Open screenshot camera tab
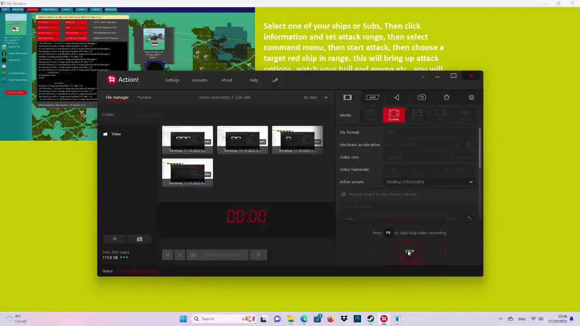The width and height of the screenshot is (580, 326). pos(422,97)
